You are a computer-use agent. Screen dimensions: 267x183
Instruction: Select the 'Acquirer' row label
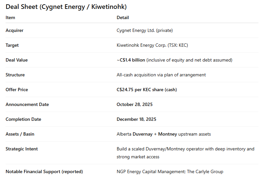click(14, 30)
